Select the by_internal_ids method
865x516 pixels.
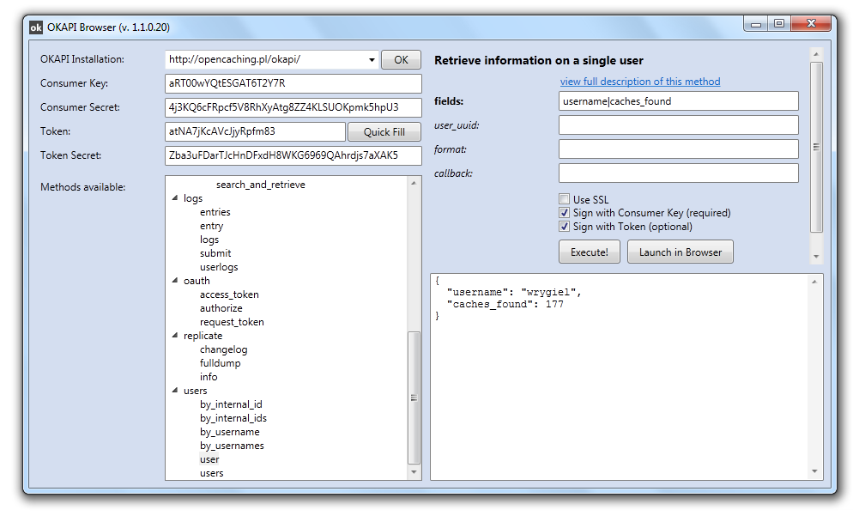[x=233, y=418]
